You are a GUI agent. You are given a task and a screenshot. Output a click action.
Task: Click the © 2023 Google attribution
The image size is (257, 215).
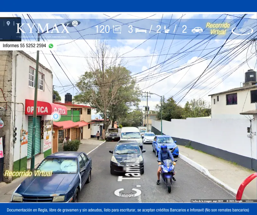pos(234,201)
